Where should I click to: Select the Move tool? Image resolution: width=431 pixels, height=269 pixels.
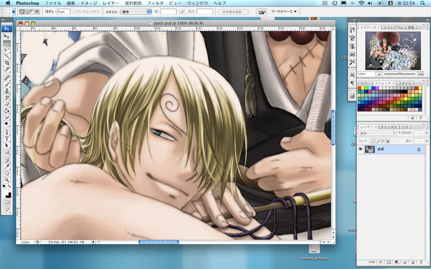click(x=6, y=36)
